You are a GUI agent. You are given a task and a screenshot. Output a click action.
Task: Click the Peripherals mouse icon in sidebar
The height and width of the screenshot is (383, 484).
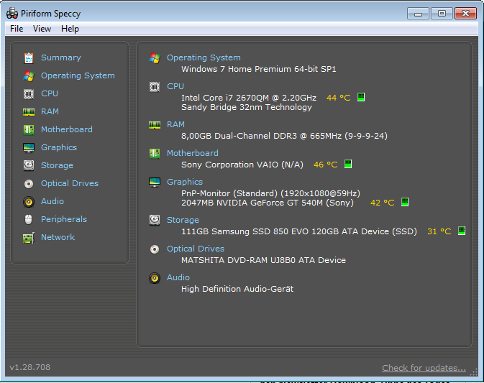28,220
